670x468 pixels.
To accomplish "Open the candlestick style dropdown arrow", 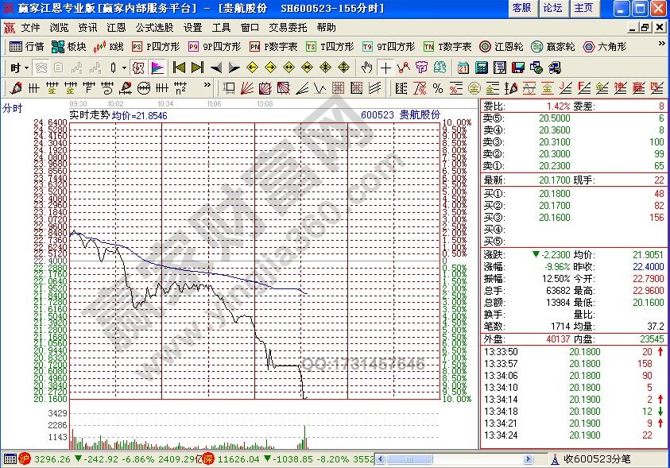I will coord(125,68).
